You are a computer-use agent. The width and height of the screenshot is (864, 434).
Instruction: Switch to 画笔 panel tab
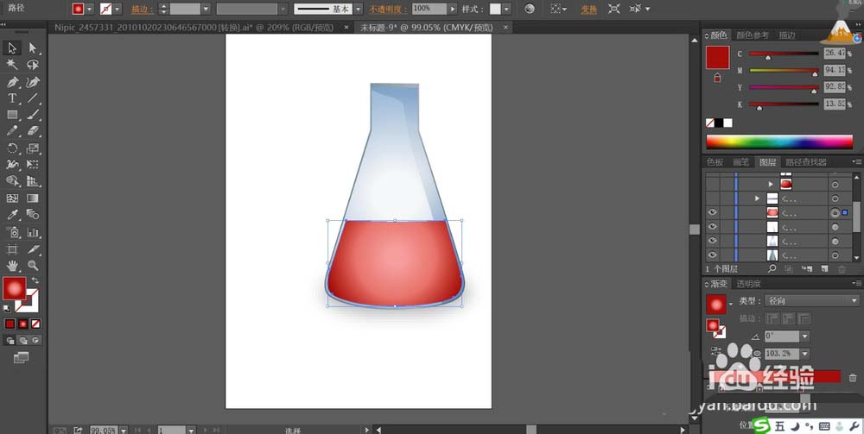[x=740, y=162]
